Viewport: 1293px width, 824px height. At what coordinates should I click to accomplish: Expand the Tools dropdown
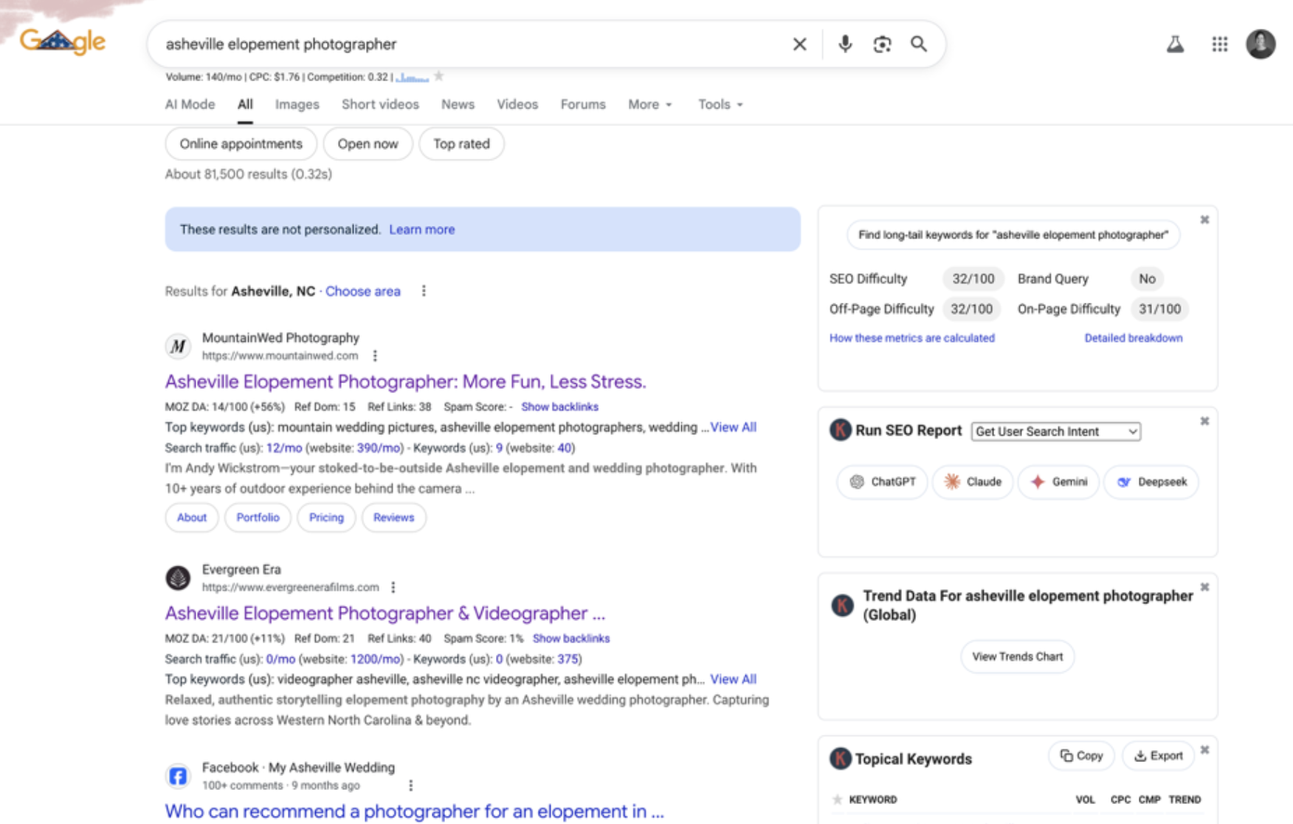click(x=719, y=104)
